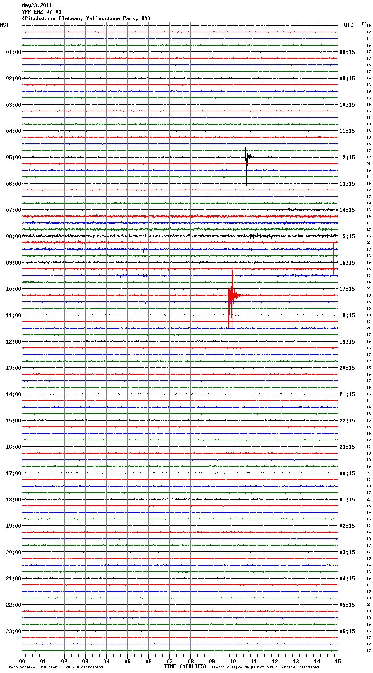Click the MST time zone header

coord(4,25)
